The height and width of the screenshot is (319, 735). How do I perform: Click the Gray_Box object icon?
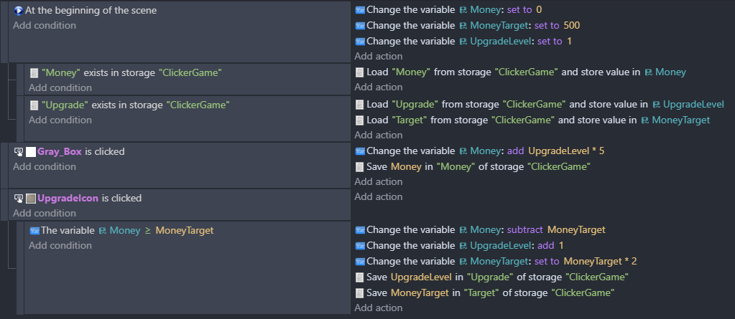[x=31, y=151]
